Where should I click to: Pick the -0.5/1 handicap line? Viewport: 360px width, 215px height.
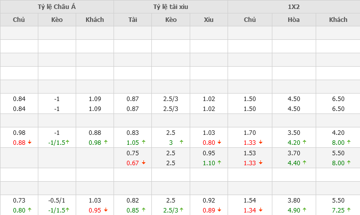pos(57,199)
